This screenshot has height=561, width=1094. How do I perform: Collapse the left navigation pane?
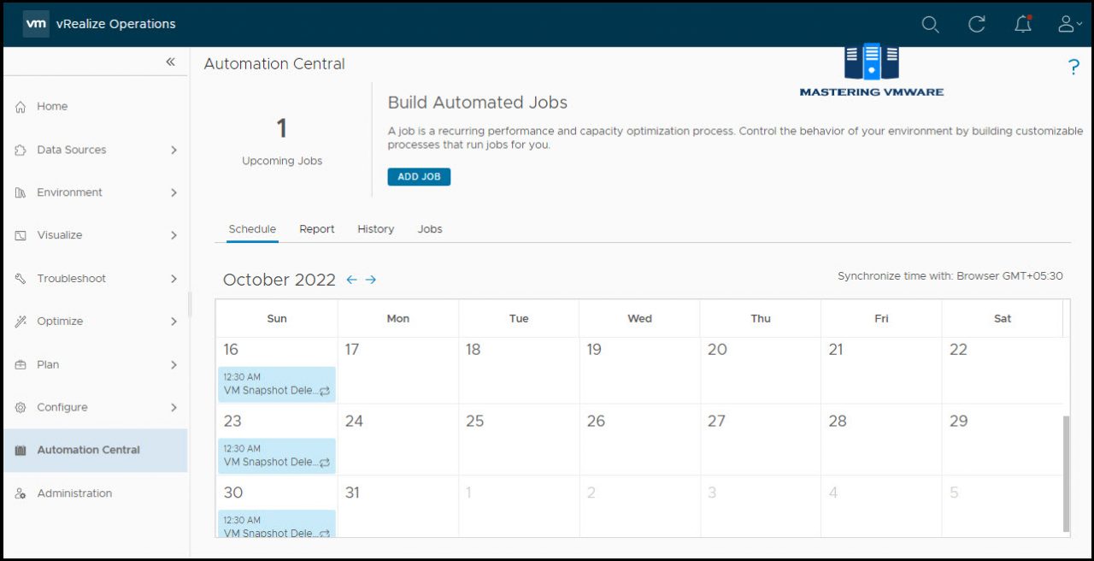tap(170, 62)
